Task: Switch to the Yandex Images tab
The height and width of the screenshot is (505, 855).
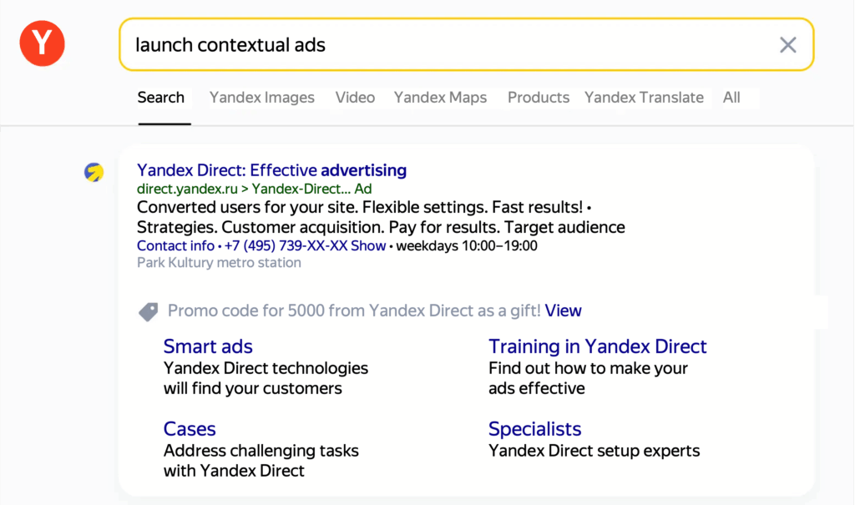Action: pyautogui.click(x=261, y=98)
